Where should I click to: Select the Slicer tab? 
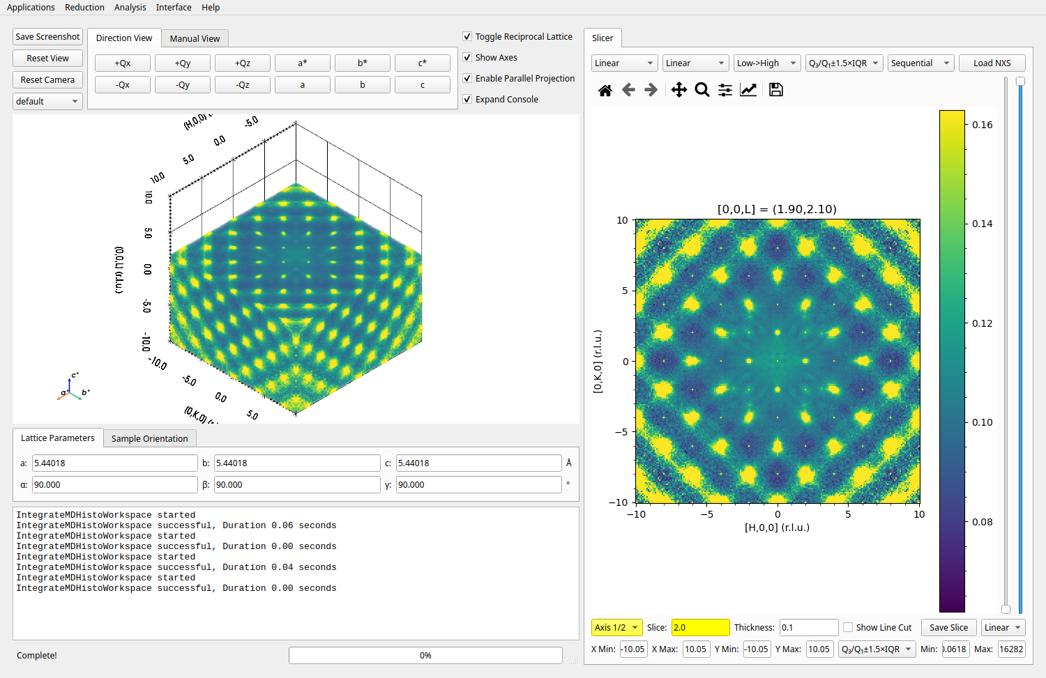(602, 38)
